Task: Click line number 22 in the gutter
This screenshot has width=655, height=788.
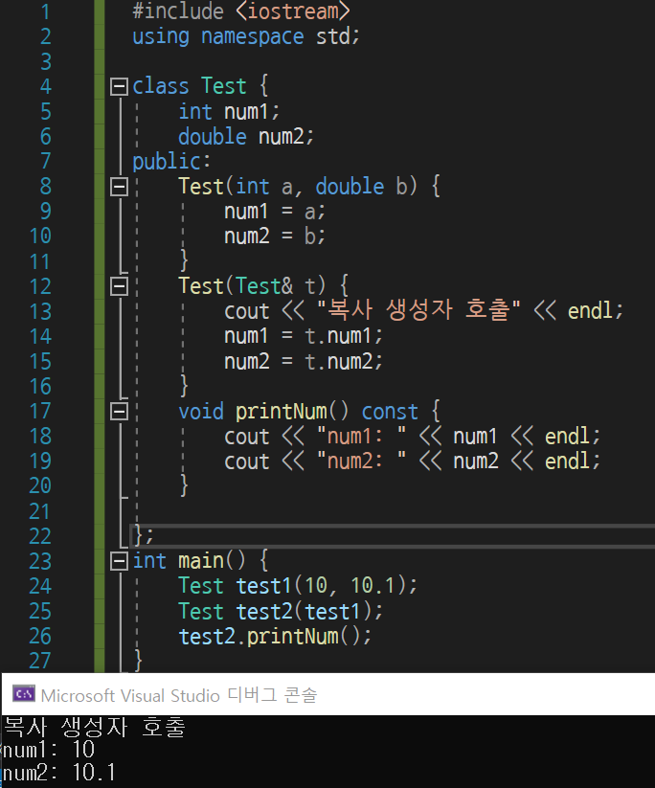Action: (41, 536)
